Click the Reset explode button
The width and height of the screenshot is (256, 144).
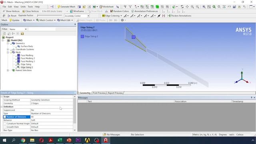point(12,16)
